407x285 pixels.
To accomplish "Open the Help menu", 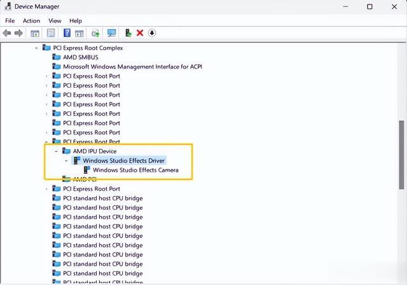I will coord(76,21).
